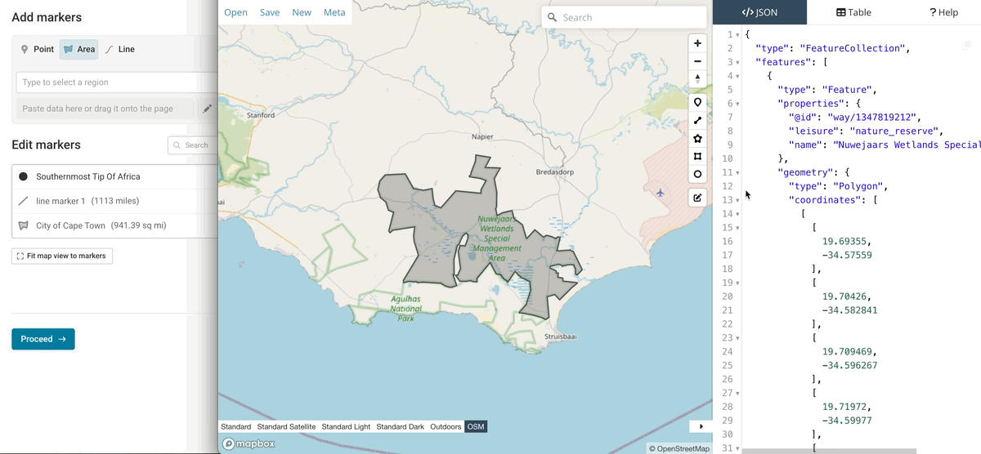Click the Proceed button

43,339
